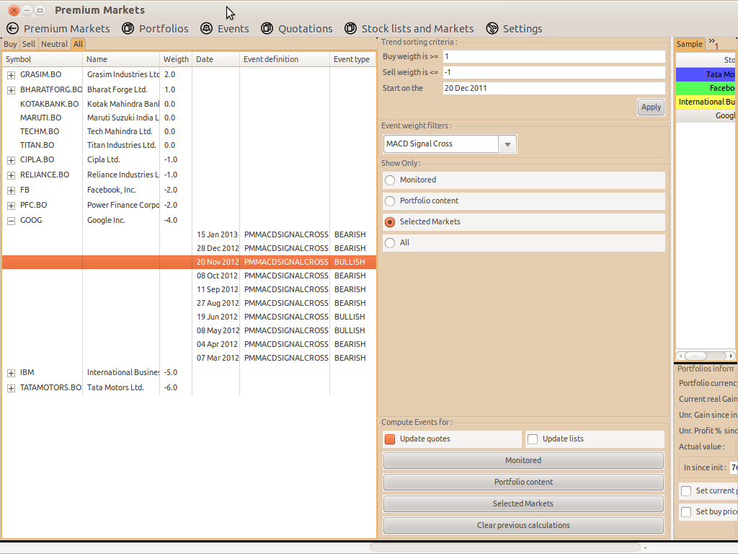Collapse the GOOG row
738x554 pixels.
point(12,221)
